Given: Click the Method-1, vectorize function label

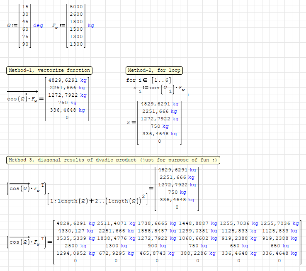Looking at the screenshot, I should coord(49,70).
